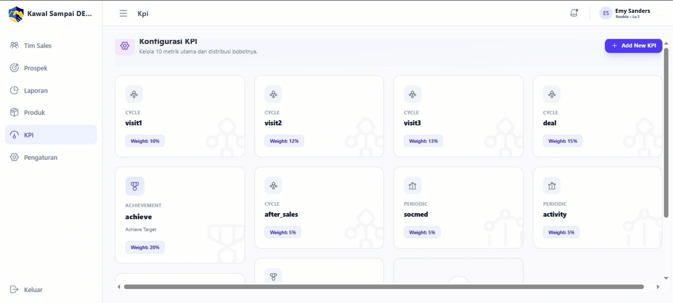Screen dimensions: 673x303
Task: Click the trophy icon on achieve card
Action: (135, 186)
